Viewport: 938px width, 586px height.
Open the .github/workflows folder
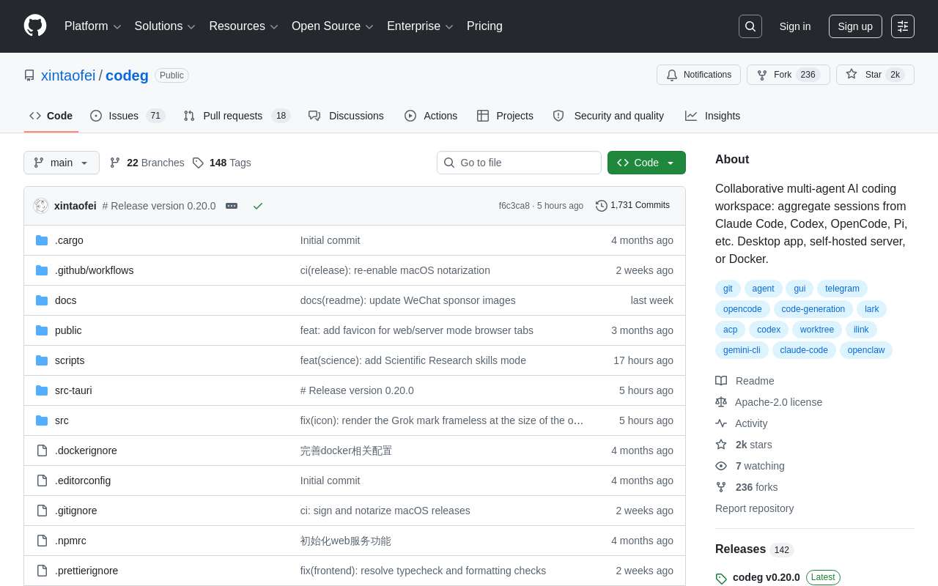click(95, 270)
